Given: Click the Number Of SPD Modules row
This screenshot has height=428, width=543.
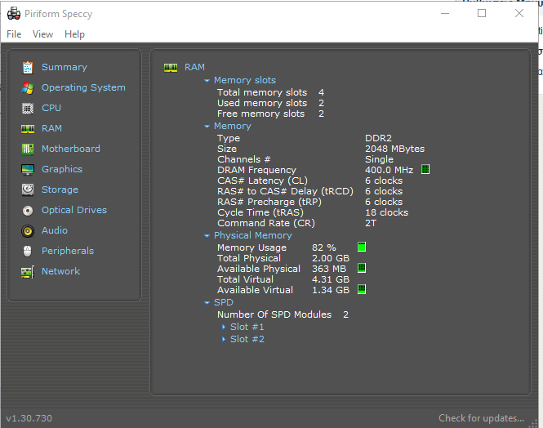Looking at the screenshot, I should click(x=283, y=314).
